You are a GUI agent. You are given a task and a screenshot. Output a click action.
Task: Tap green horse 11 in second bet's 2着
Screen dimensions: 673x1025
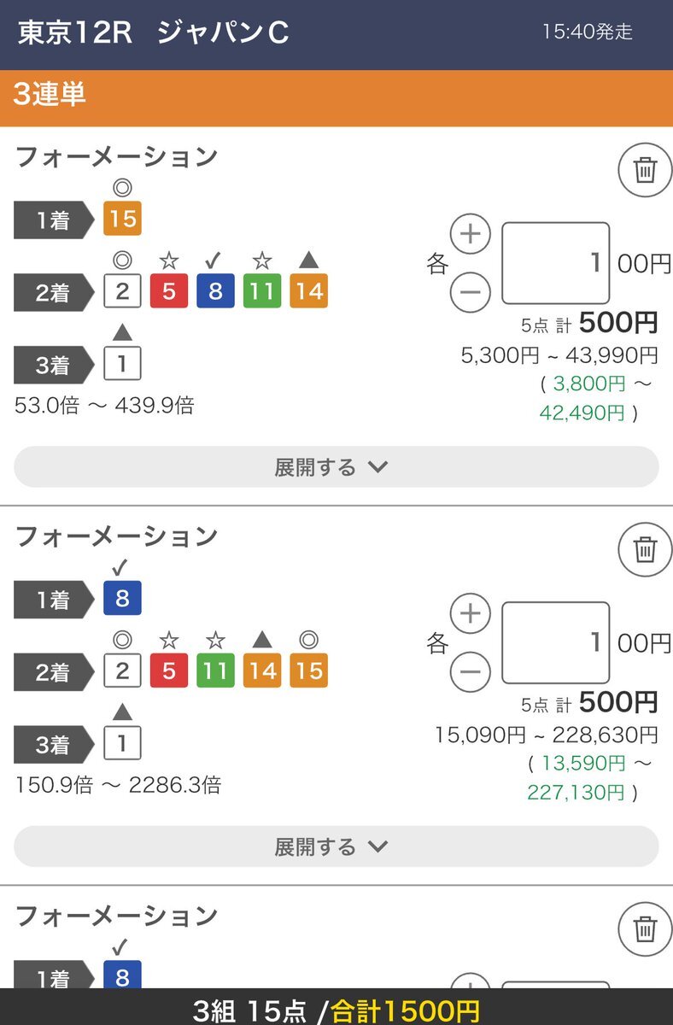[215, 671]
